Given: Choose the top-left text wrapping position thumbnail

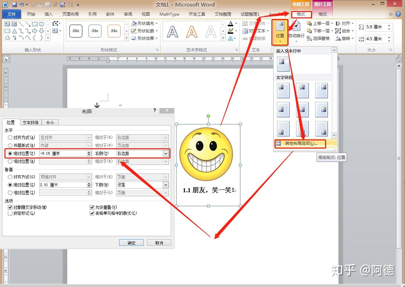Looking at the screenshot, I should pyautogui.click(x=283, y=91).
